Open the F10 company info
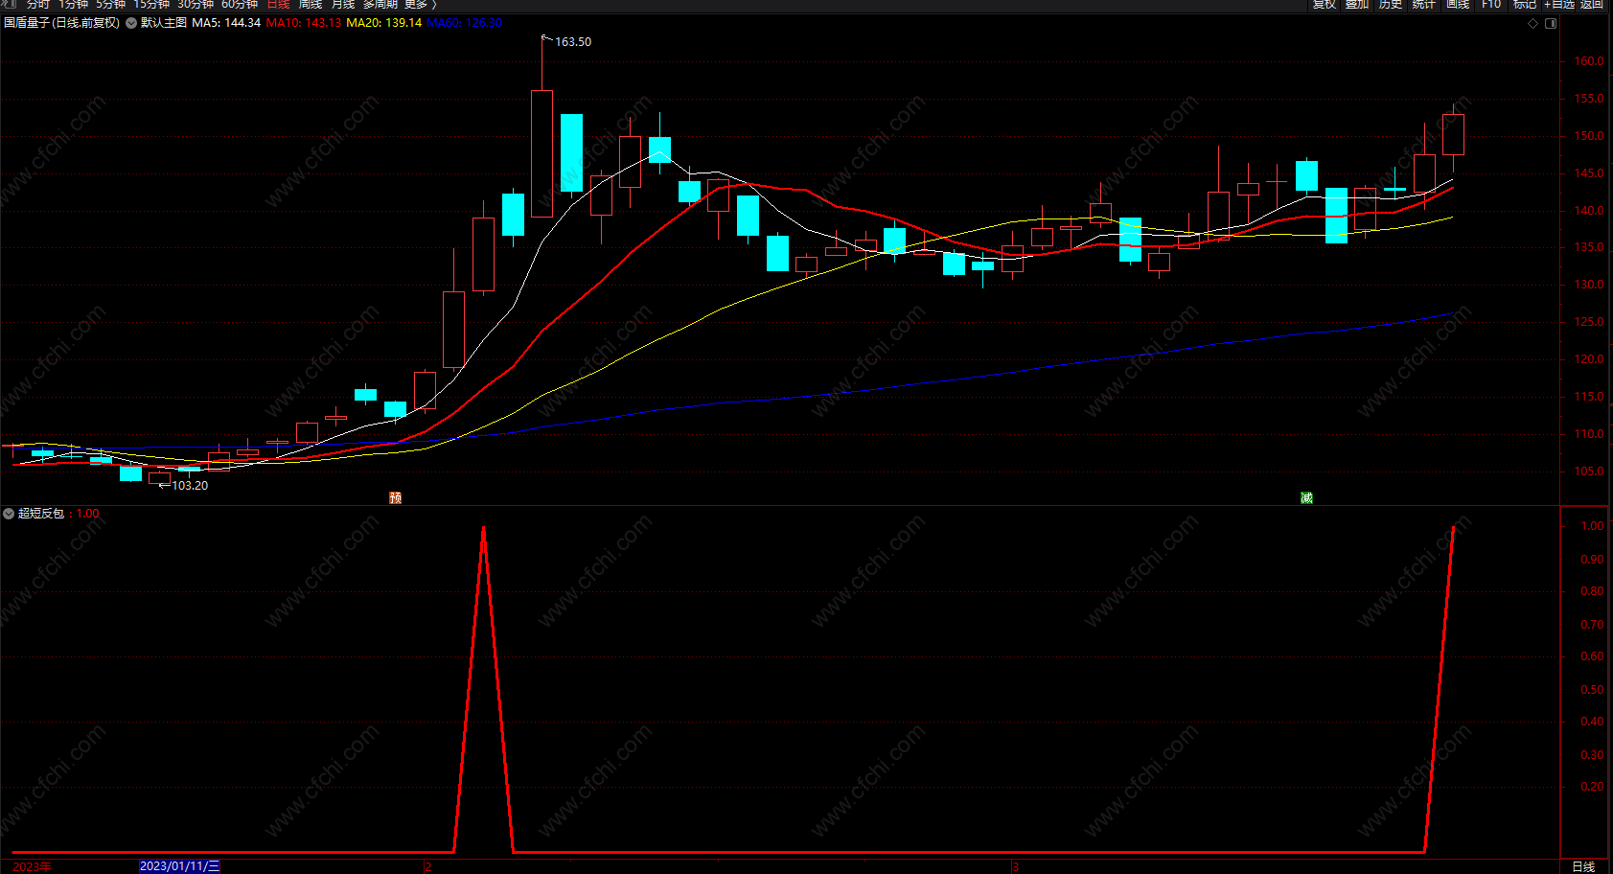 tap(1491, 5)
